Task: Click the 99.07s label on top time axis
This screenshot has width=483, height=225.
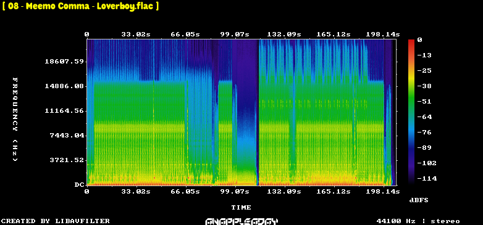Action: [x=235, y=35]
